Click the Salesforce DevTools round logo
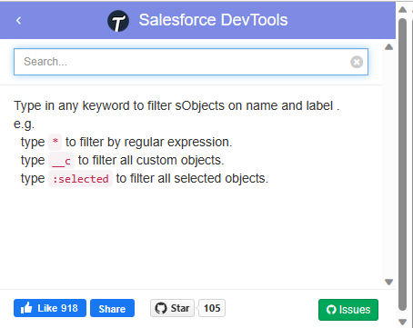The image size is (413, 328). 118,21
